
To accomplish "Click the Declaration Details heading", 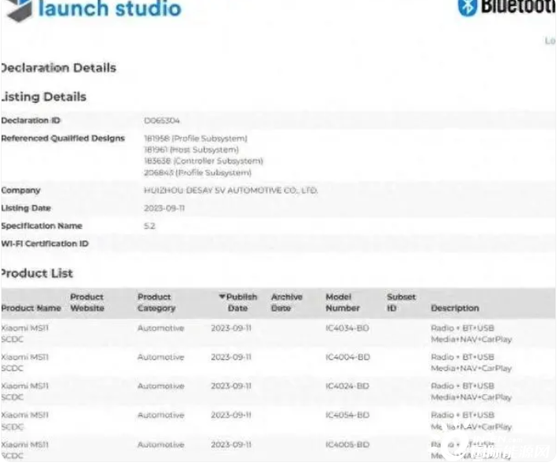I will [59, 68].
